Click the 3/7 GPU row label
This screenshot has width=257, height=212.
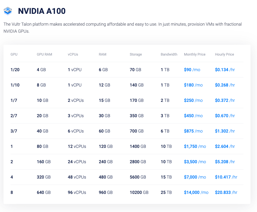[14, 131]
